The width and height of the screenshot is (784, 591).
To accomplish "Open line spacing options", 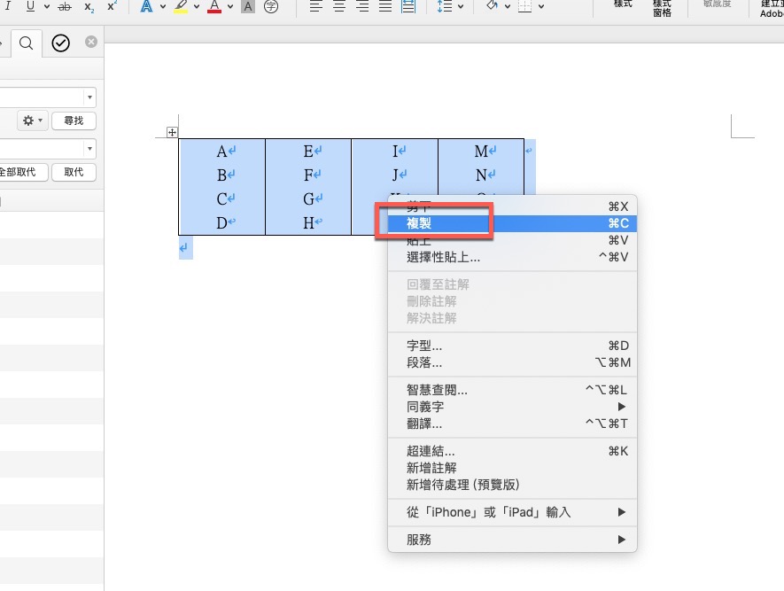I will point(445,6).
